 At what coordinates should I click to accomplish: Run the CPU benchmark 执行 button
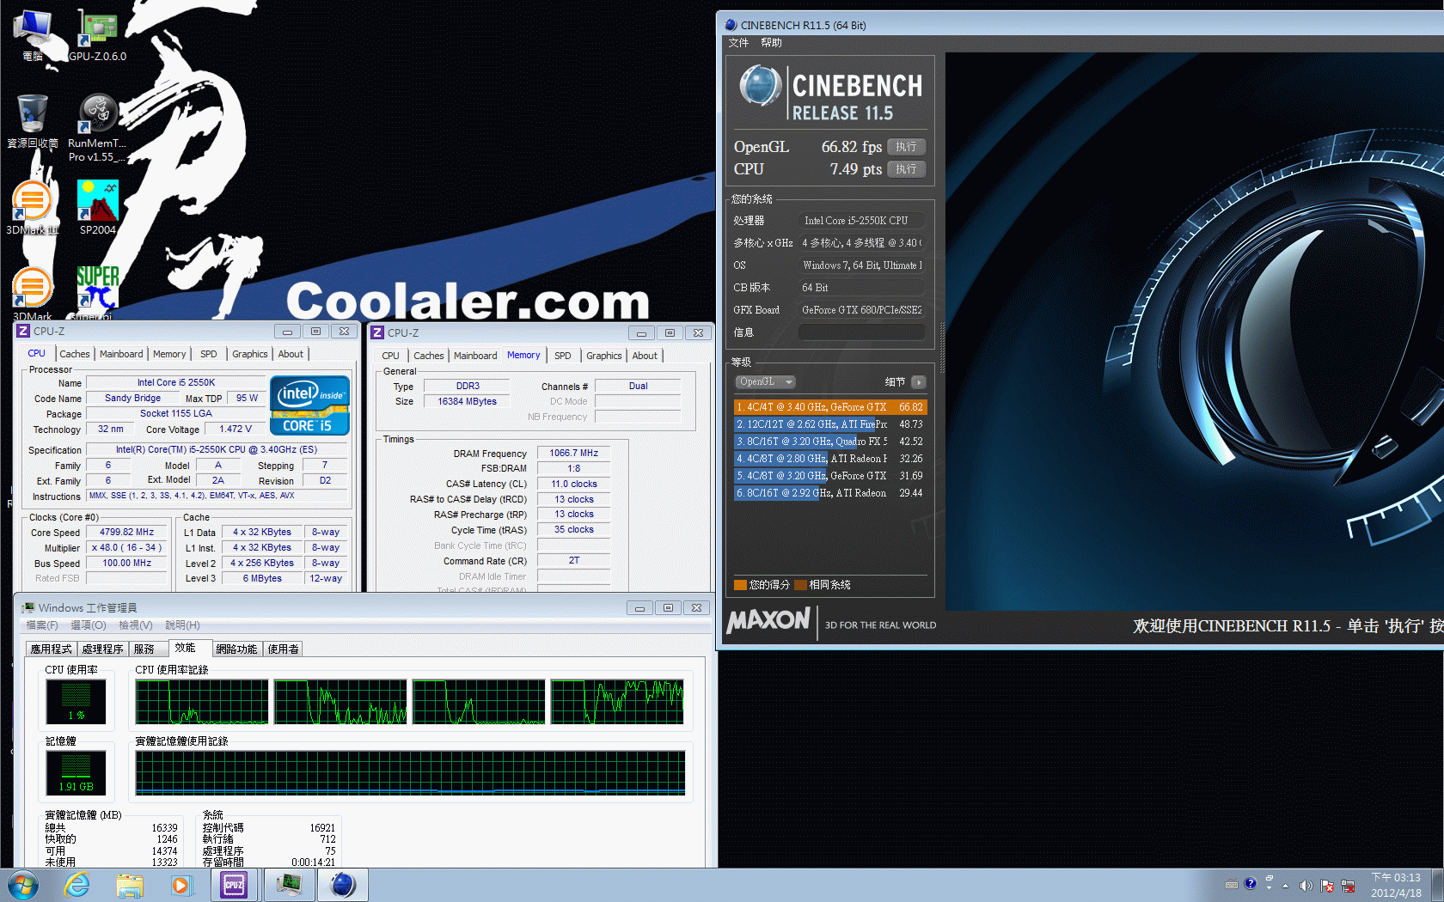tap(906, 169)
